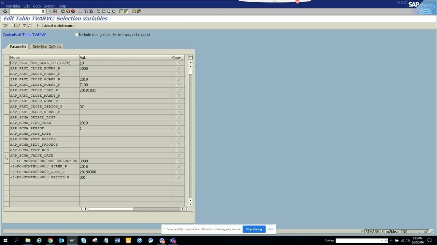437x245 pixels.
Task: Click Hide link in Screencastify bar
Action: [271, 229]
